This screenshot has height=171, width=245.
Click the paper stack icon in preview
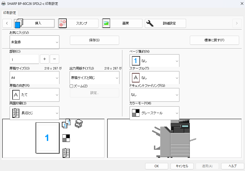tap(79, 124)
